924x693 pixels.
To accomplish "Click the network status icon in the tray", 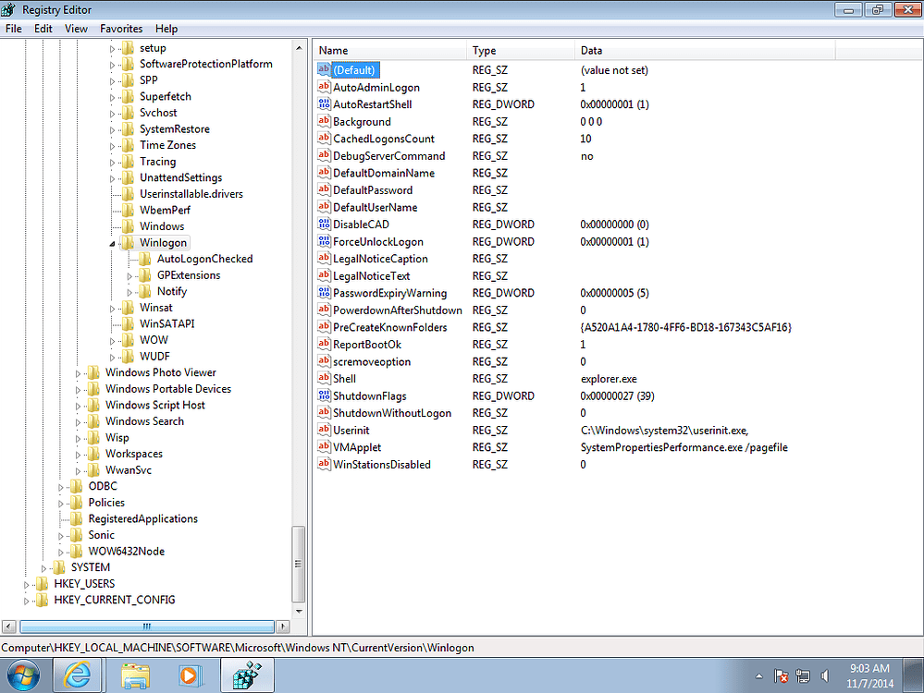I will pos(801,675).
